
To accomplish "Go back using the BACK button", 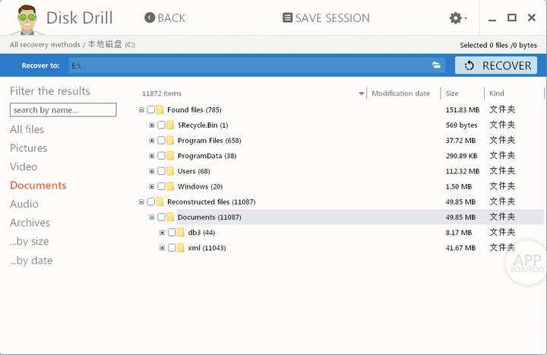I will point(165,17).
